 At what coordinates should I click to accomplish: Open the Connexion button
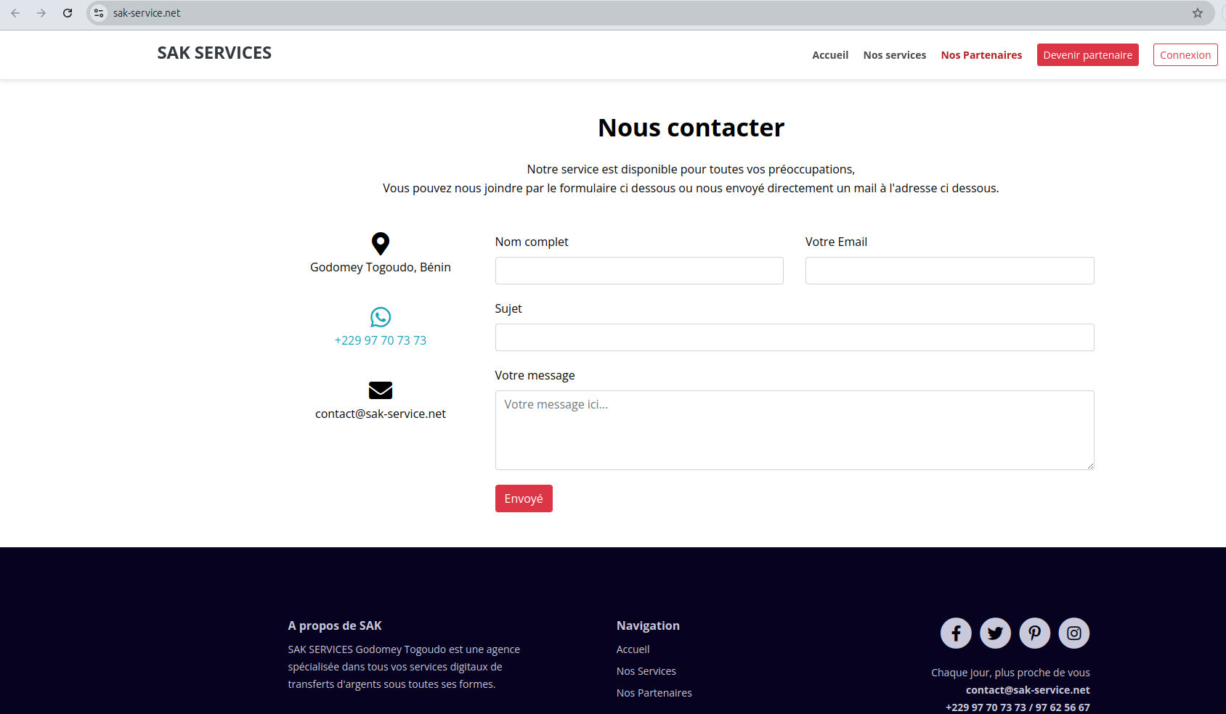click(x=1185, y=55)
